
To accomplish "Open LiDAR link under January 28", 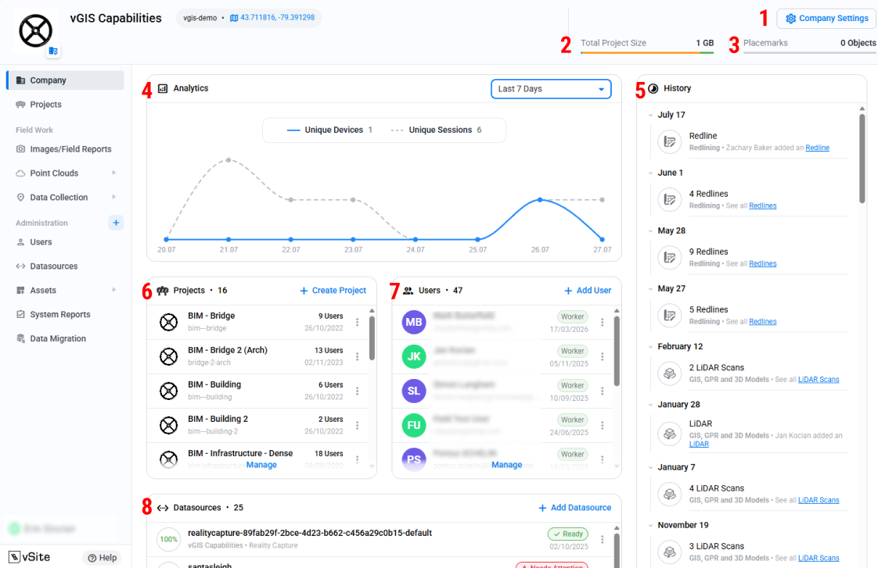I will [699, 444].
